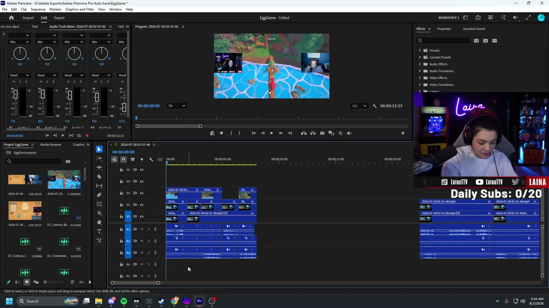Open timeline display settings wrench
The image size is (549, 308).
pyautogui.click(x=151, y=160)
